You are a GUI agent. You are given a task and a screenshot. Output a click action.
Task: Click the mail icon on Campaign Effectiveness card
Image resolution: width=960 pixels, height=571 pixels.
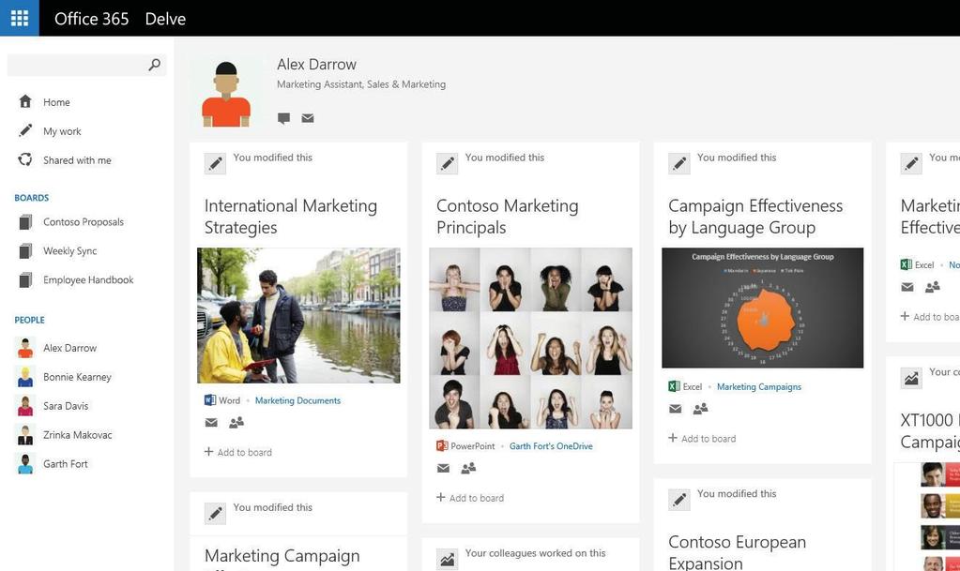tap(676, 409)
